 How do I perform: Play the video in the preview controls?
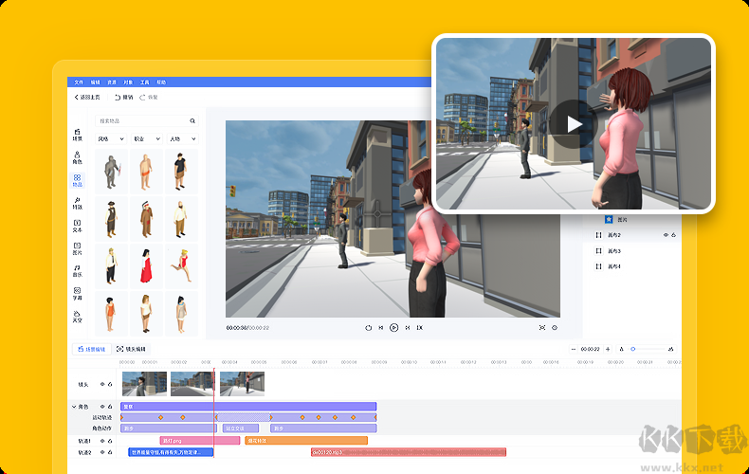tap(393, 327)
